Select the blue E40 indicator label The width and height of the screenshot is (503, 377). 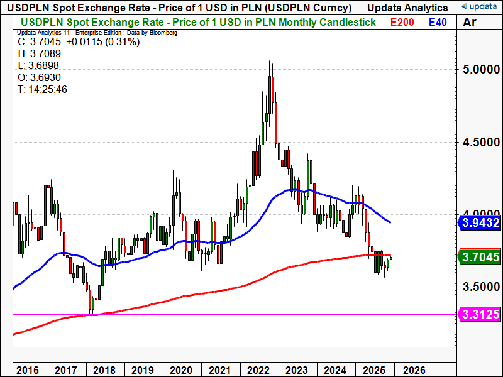tap(439, 23)
